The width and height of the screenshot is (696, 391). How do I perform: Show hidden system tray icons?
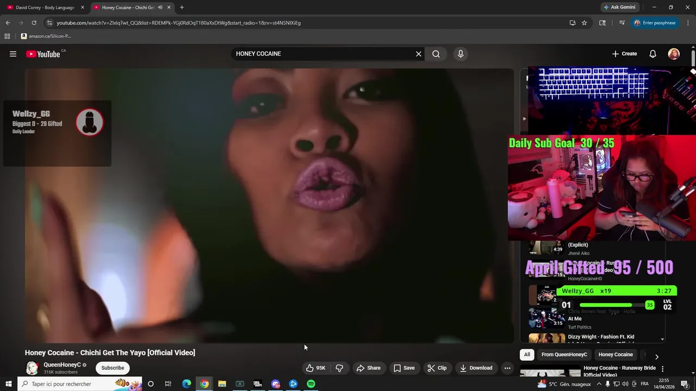pyautogui.click(x=599, y=384)
